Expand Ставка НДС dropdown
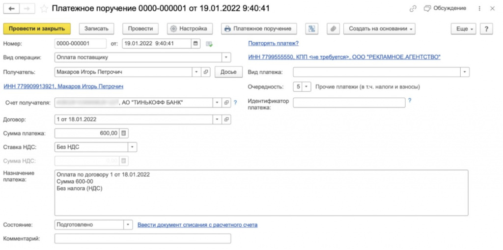The height and width of the screenshot is (250, 503). pos(133,147)
